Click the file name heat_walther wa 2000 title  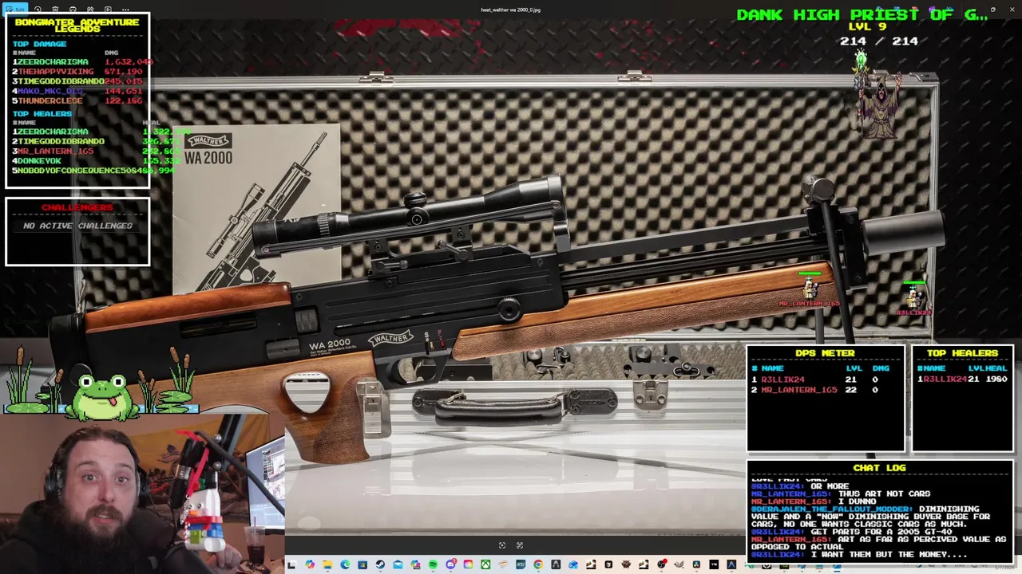pyautogui.click(x=510, y=10)
